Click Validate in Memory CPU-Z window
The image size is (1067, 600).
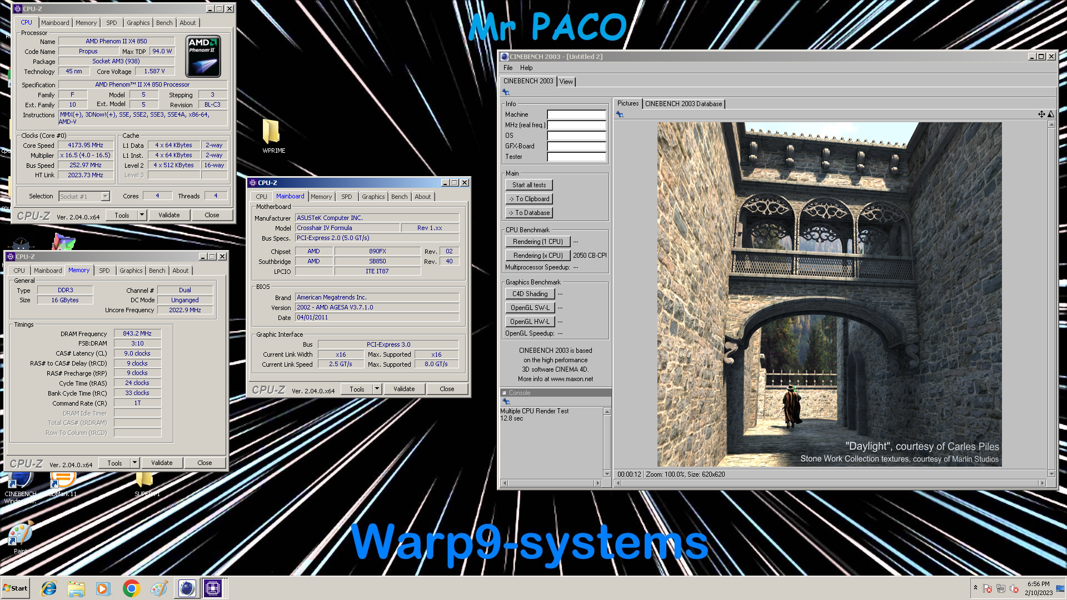coord(162,463)
